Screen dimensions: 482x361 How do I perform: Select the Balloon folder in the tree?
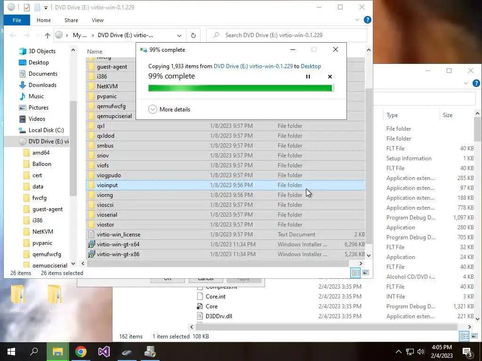(41, 164)
